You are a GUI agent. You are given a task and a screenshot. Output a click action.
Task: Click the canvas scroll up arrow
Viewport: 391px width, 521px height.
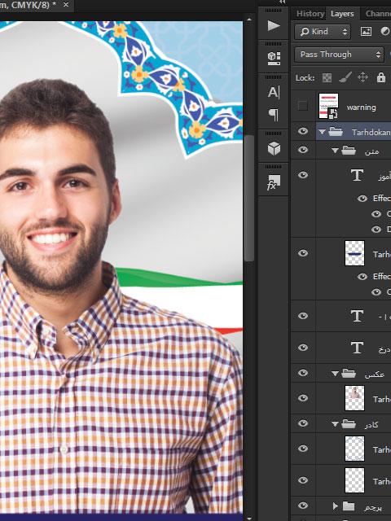pos(249,20)
